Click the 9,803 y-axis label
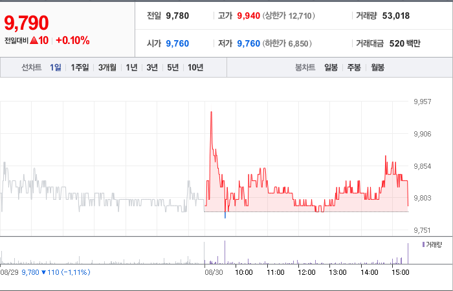Viewport: 453px width, 291px height. 423,198
